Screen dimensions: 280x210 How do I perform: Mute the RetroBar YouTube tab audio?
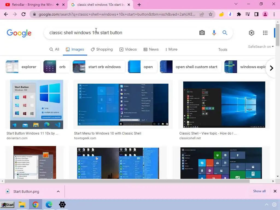pos(57,5)
